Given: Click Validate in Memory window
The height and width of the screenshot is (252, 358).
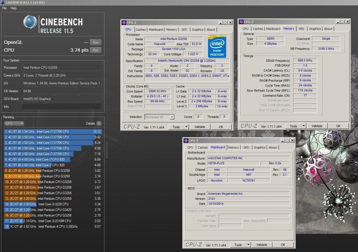Looking at the screenshot, I should click(x=317, y=126).
